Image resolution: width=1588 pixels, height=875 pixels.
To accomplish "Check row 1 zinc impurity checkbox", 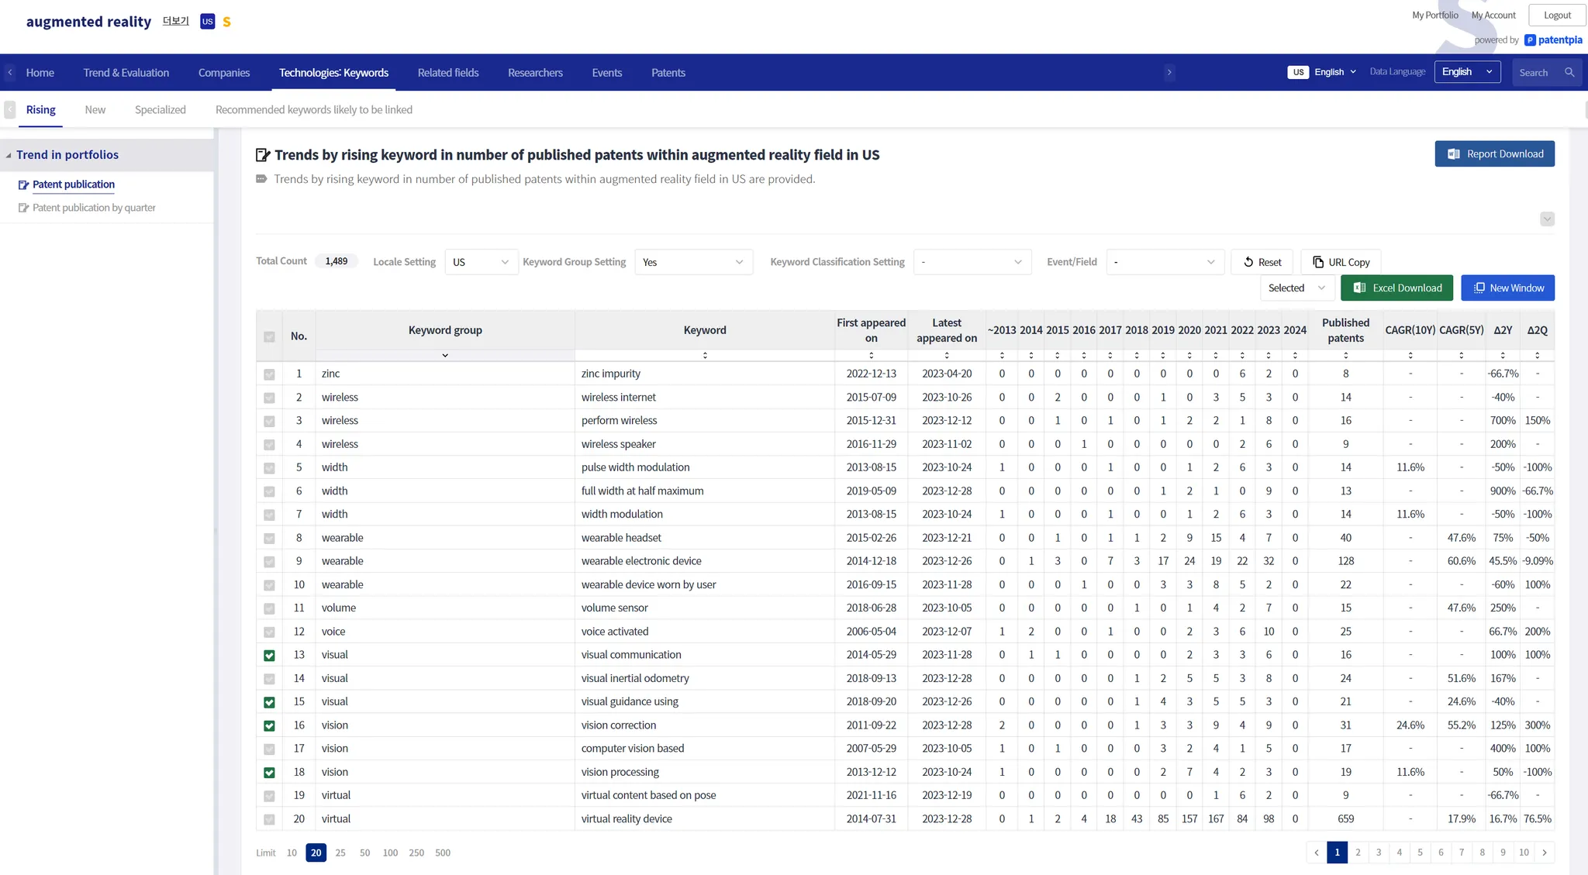I will (x=269, y=374).
